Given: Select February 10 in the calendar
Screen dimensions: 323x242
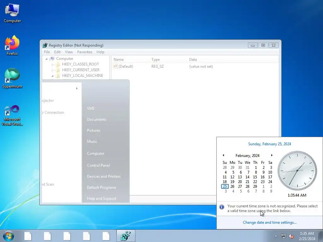Looking at the screenshot, I should (x=270, y=172).
